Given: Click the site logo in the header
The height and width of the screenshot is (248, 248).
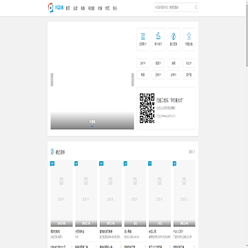Looking at the screenshot, I should (56, 8).
